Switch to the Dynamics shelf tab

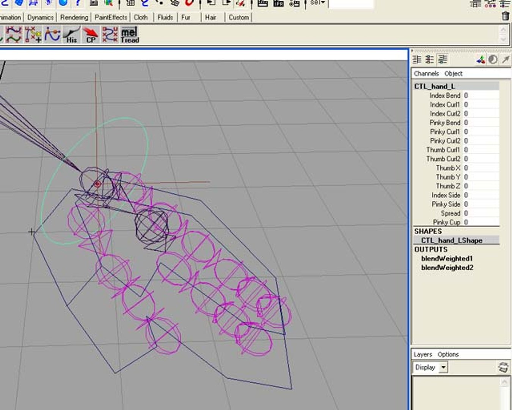[x=40, y=17]
